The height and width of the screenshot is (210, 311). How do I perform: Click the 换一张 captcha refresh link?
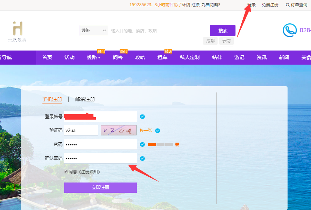[x=146, y=131]
